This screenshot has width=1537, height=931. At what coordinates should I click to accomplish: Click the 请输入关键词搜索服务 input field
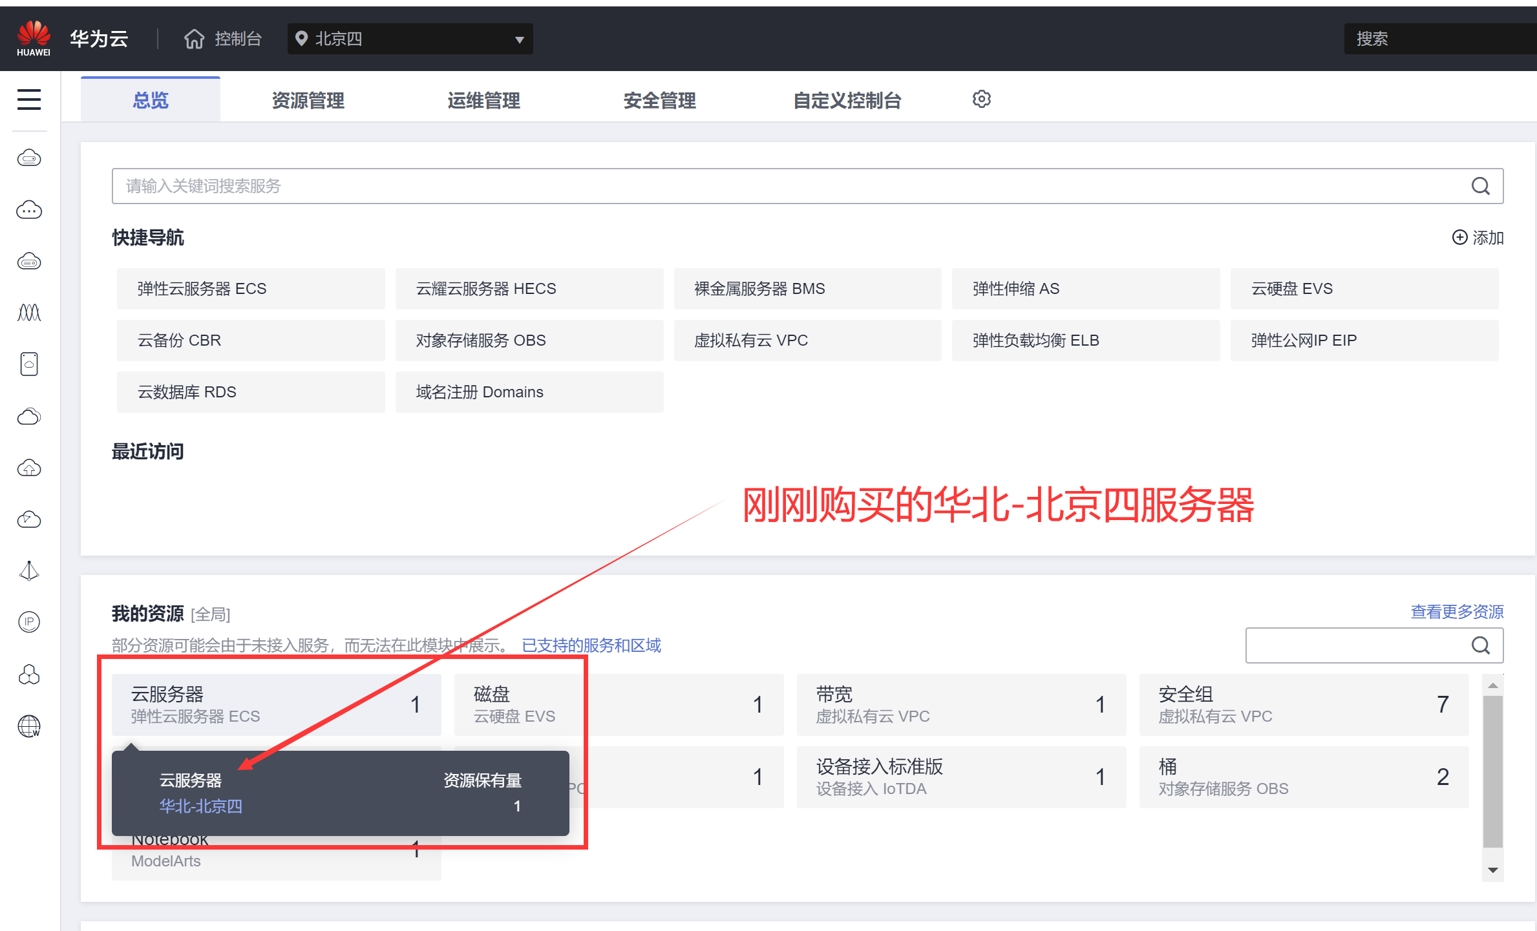coord(776,187)
